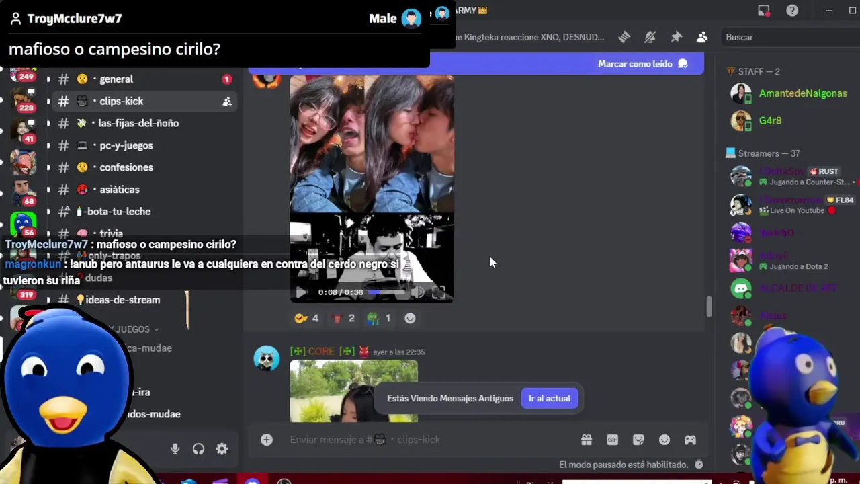Select server icon with 41 badge

[x=22, y=131]
